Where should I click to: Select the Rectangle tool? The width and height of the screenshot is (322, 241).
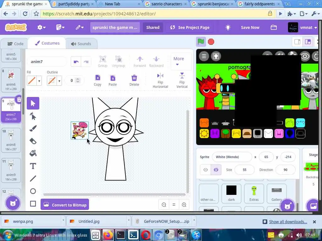33,203
